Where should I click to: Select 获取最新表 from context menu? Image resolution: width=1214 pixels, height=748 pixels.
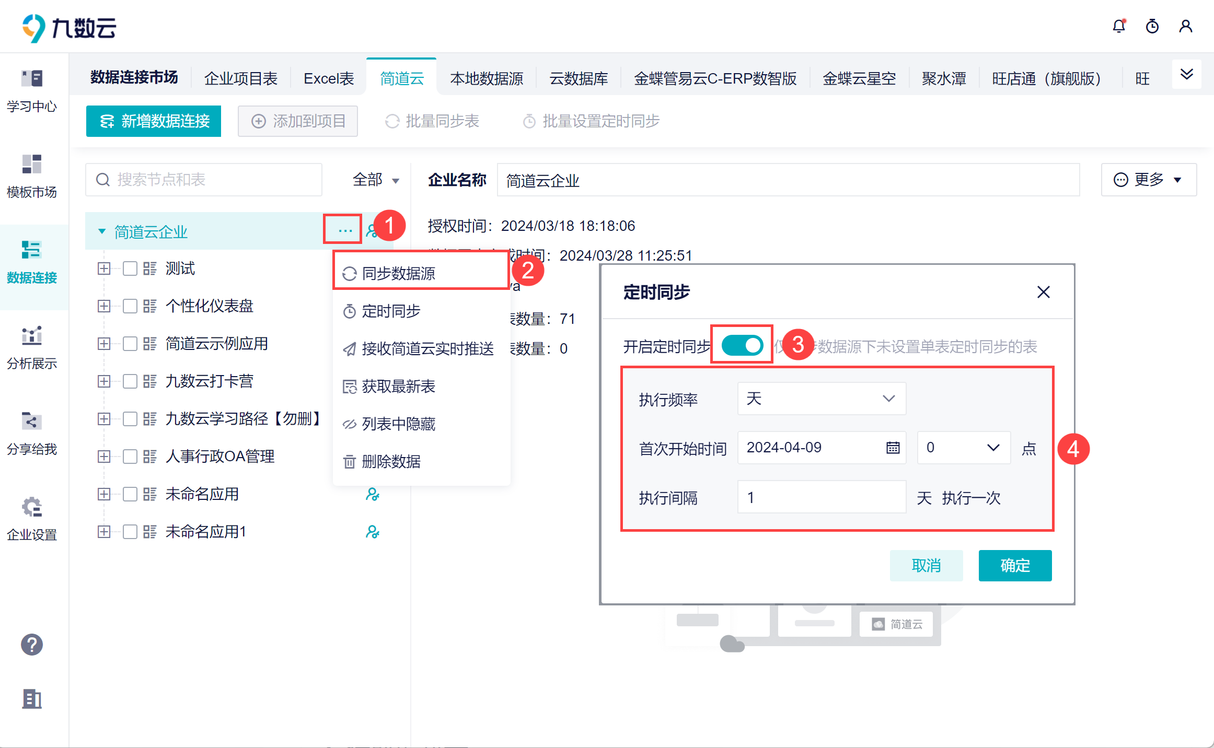point(398,387)
